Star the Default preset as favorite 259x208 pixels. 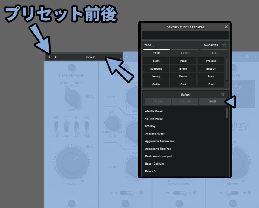[x=223, y=94]
